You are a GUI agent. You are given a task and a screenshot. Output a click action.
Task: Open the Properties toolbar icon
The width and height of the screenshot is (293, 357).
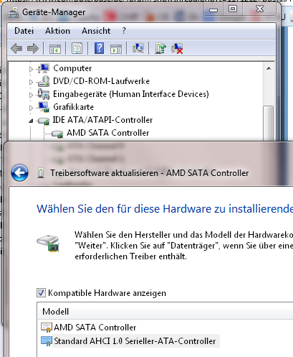point(77,49)
